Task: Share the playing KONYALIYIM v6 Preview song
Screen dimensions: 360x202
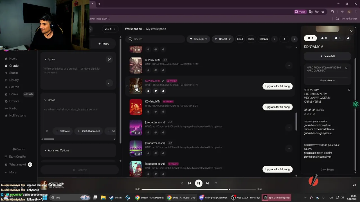Action: tap(163, 91)
